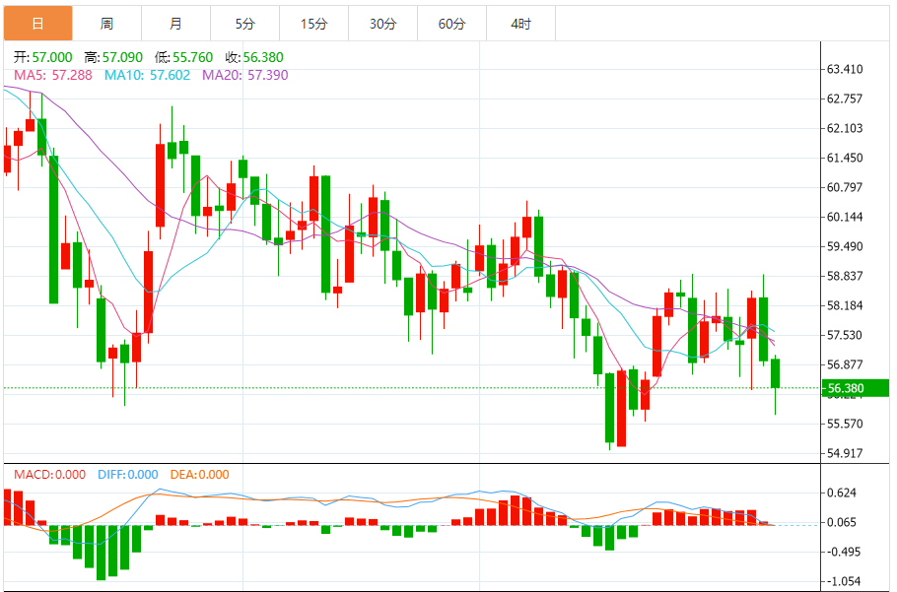Screen dimensions: 897x592
Task: Click the MACD:0.000 indicator label
Action: point(49,474)
